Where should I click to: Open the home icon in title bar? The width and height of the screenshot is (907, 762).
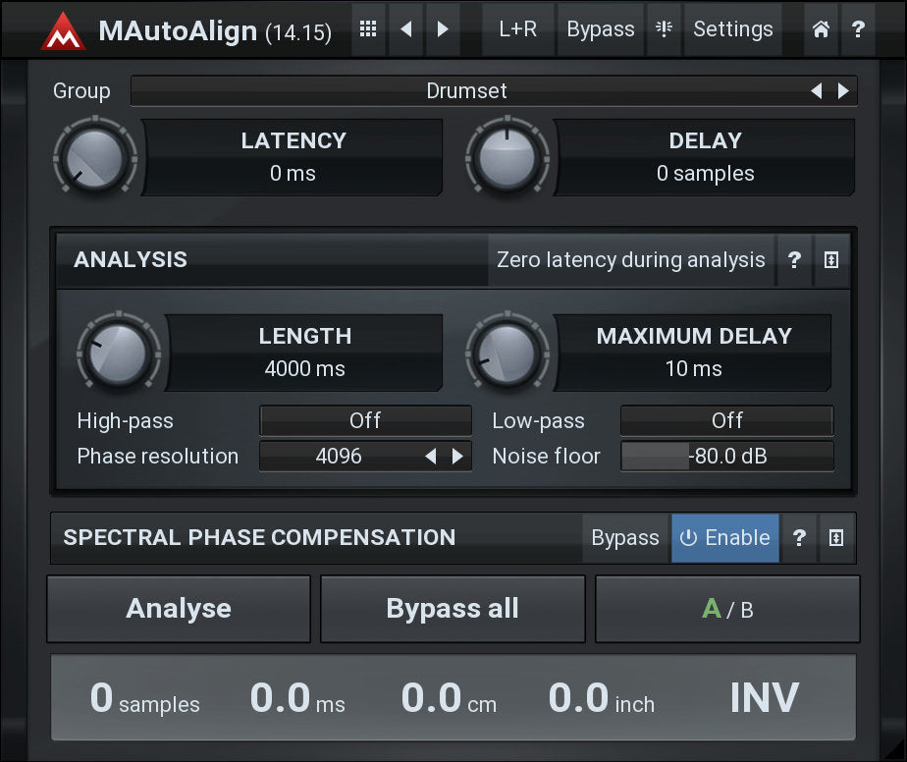821,29
